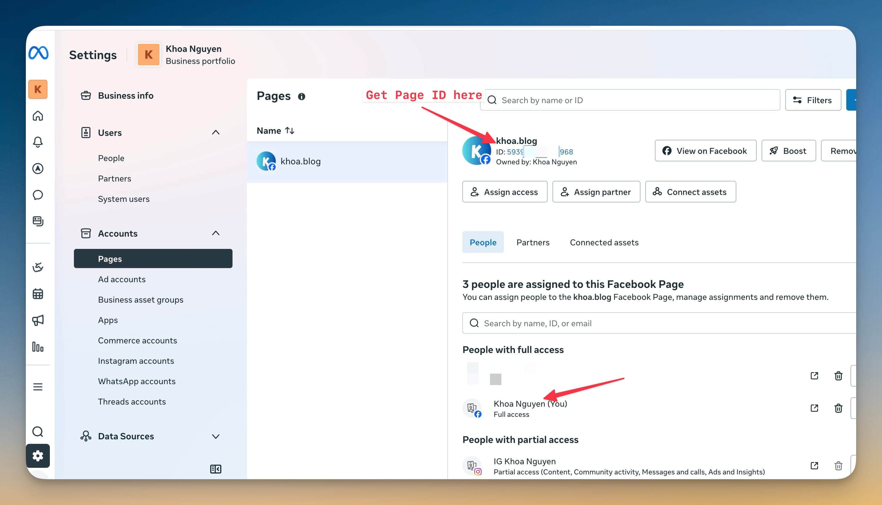Open Threads accounts

click(x=132, y=402)
